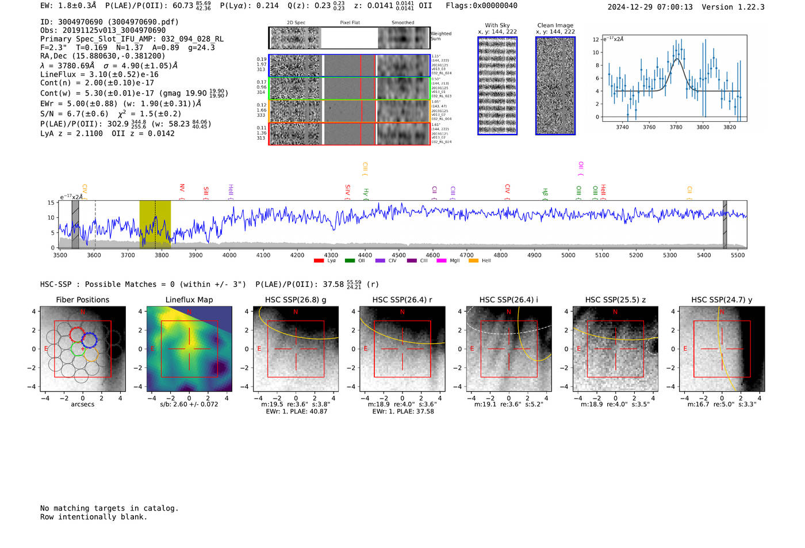This screenshot has height=548, width=805.
Task: Click the blue fiber circle in Fiber Positions
Action: 89,339
